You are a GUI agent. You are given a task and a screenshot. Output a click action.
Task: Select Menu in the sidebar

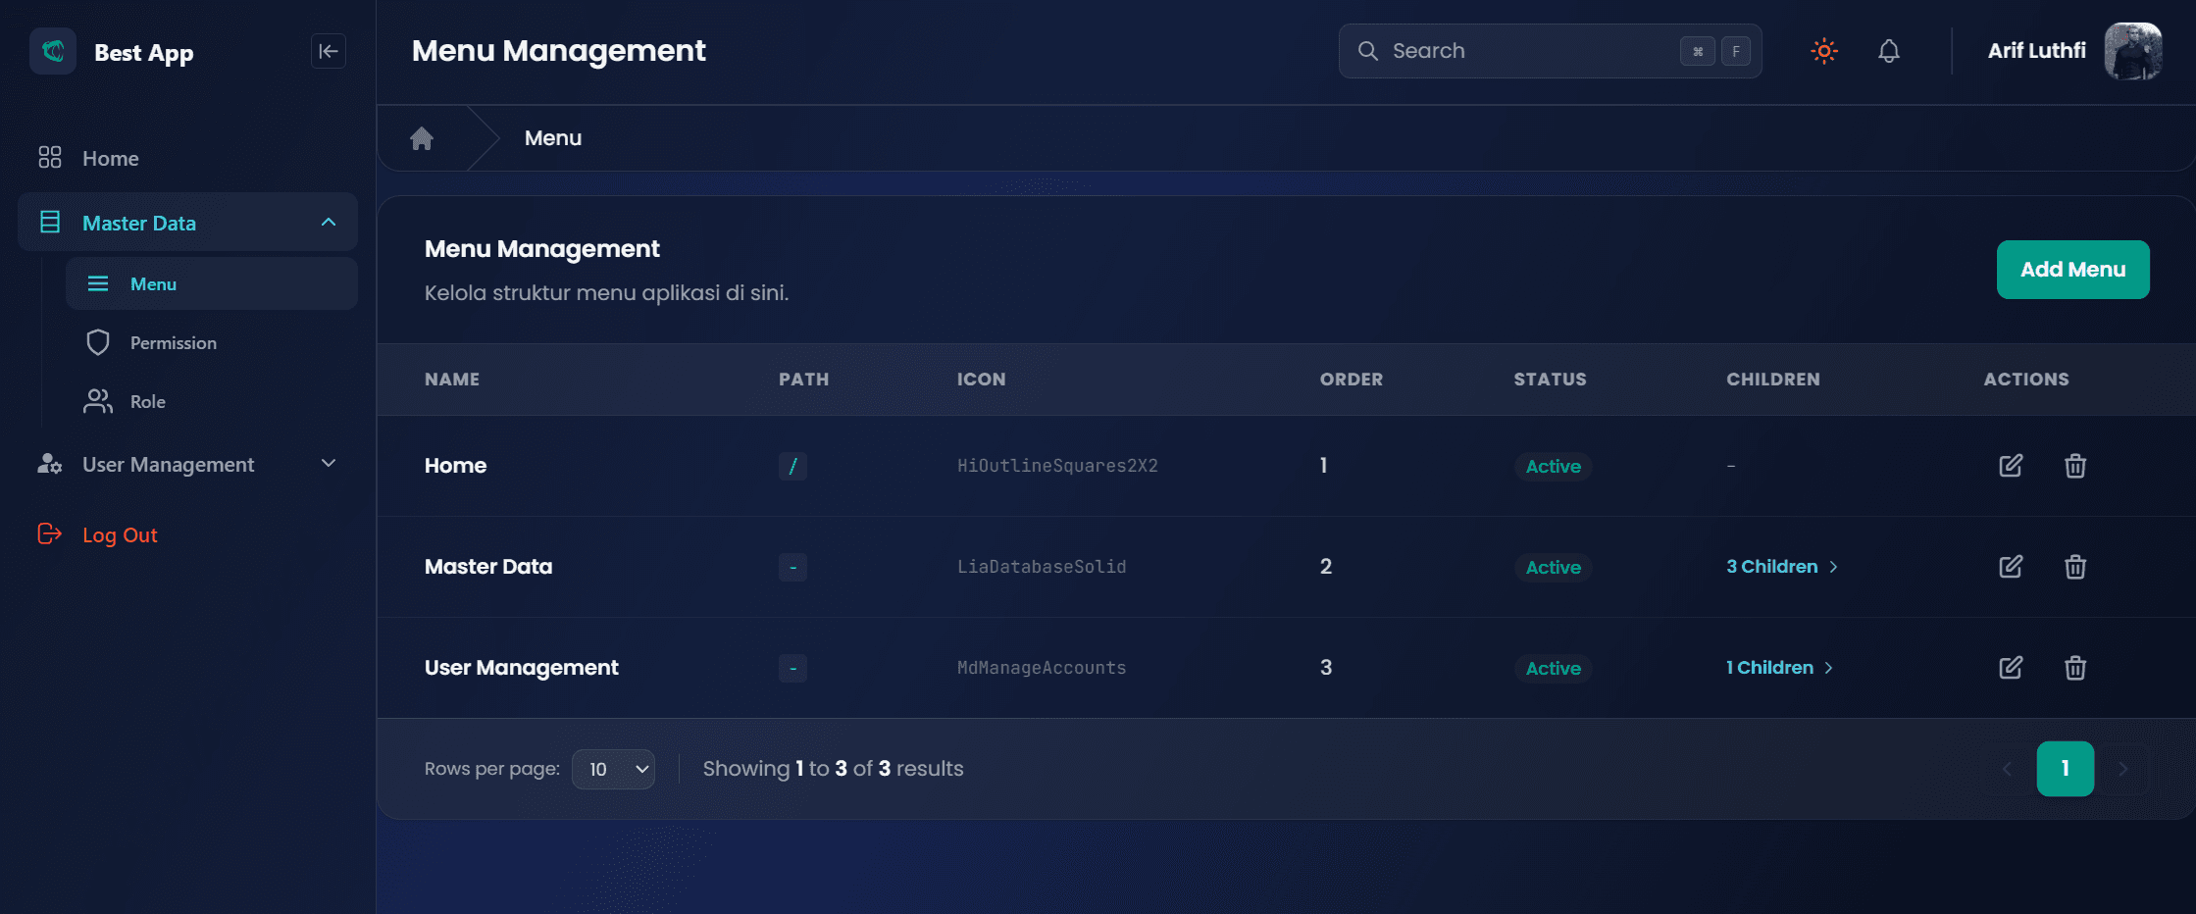tap(153, 283)
